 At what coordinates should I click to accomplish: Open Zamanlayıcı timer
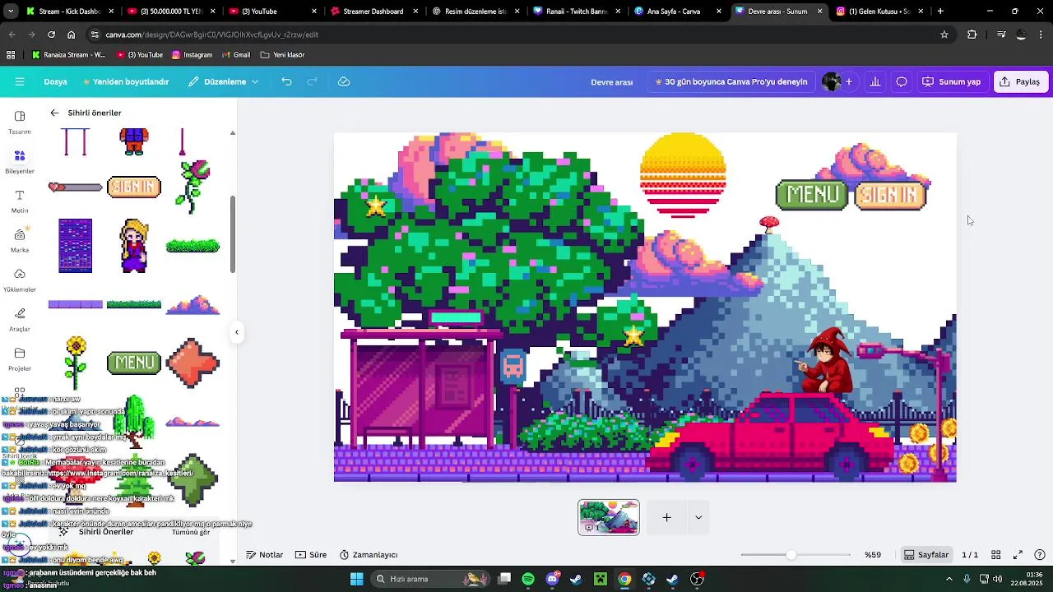tap(369, 555)
